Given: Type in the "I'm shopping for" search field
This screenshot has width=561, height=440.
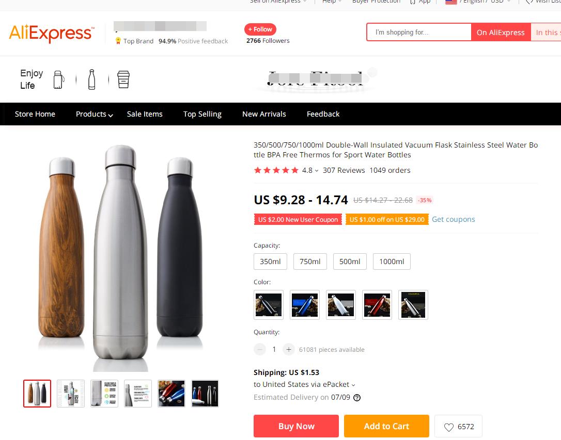Looking at the screenshot, I should [419, 32].
